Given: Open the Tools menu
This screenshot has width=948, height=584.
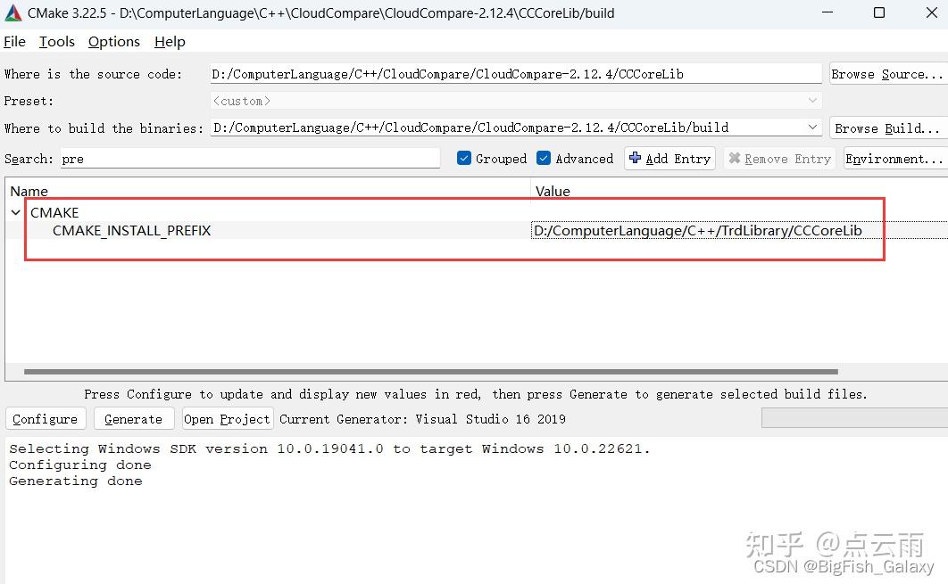Looking at the screenshot, I should point(56,41).
